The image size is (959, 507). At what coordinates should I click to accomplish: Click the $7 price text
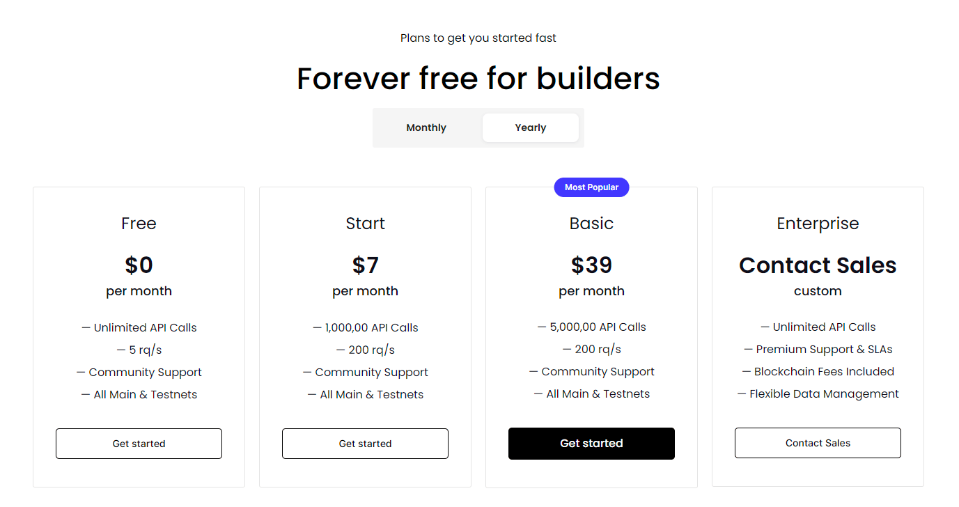(x=365, y=265)
